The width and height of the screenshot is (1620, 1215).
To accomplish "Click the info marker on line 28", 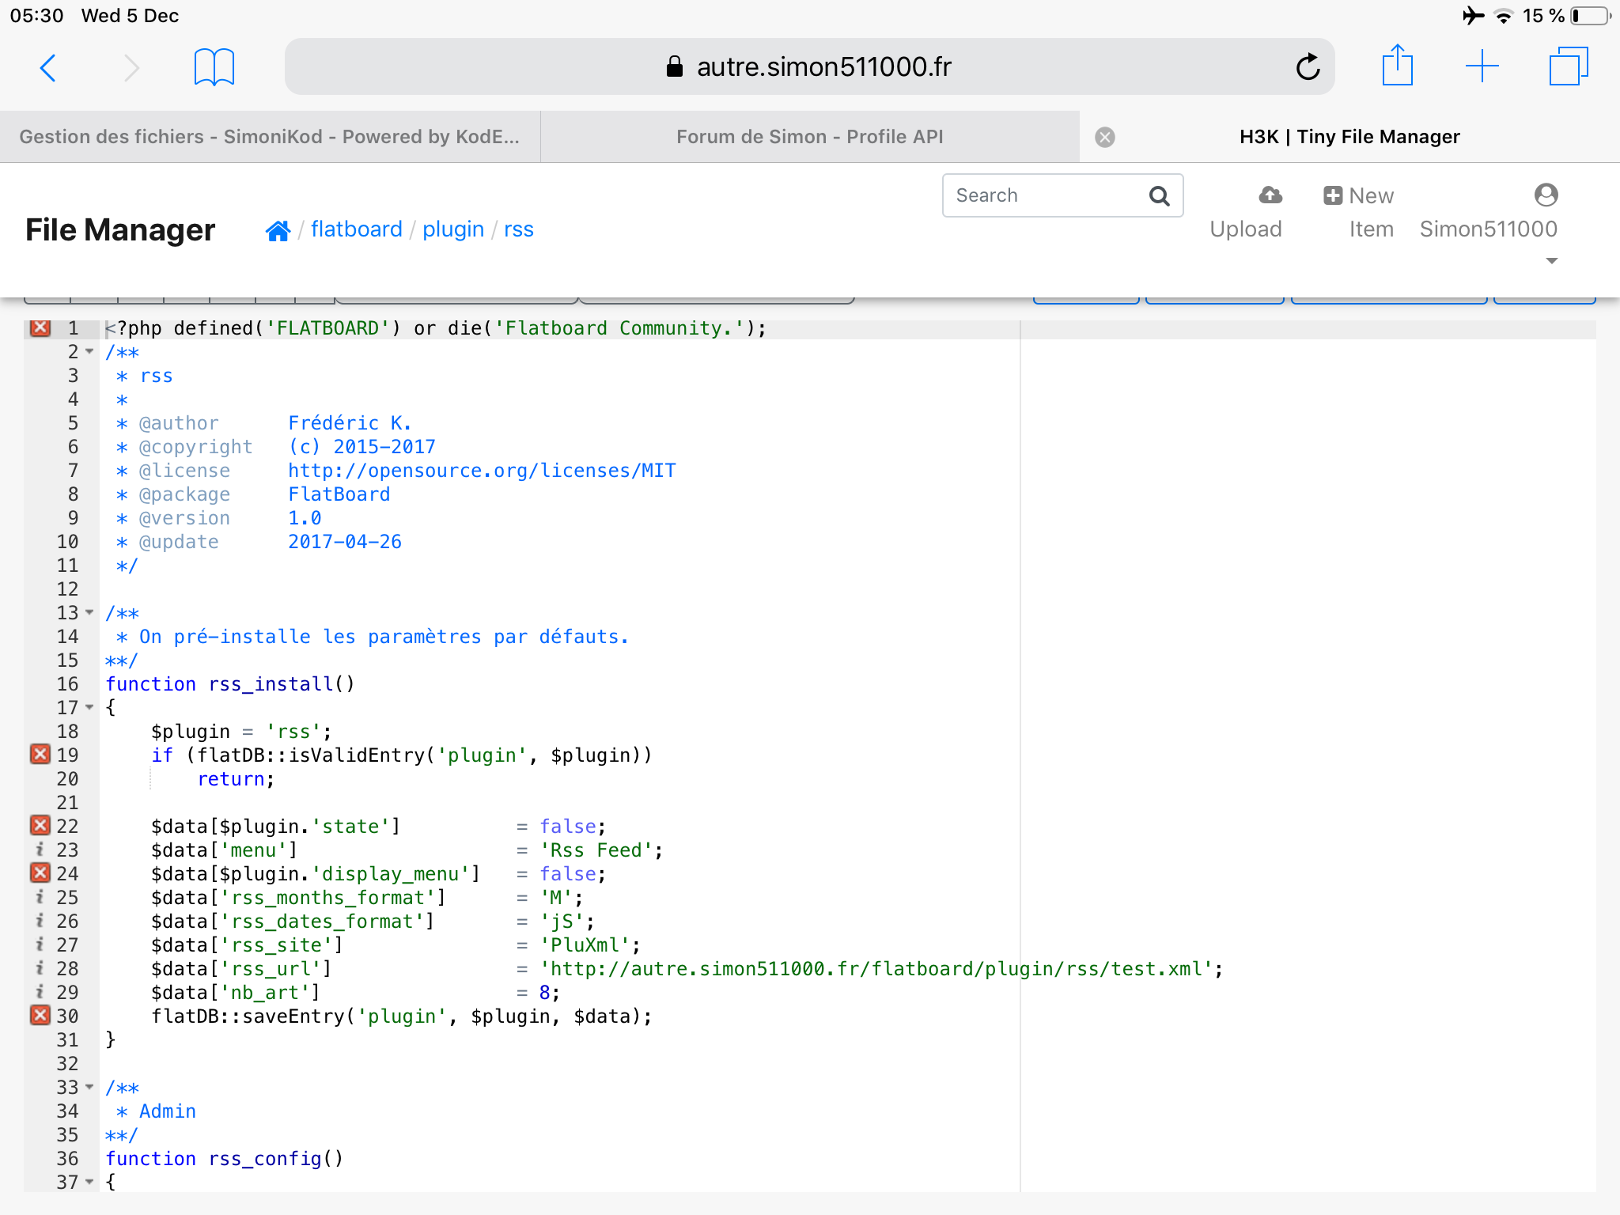I will [40, 968].
